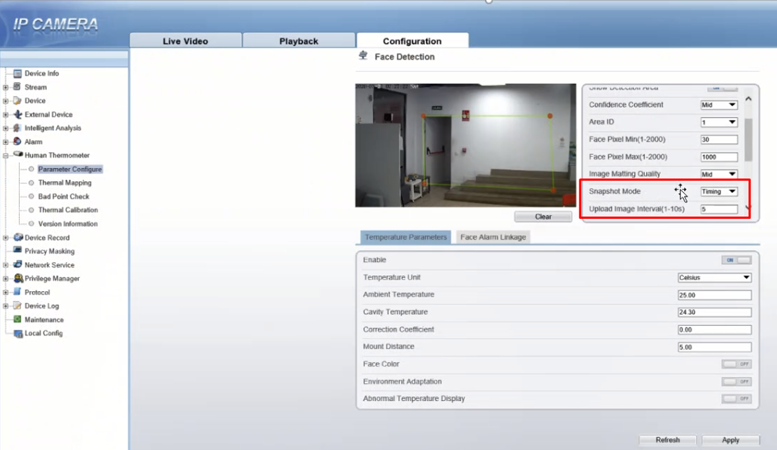The image size is (777, 450).
Task: Click the Protocol icon
Action: point(17,292)
